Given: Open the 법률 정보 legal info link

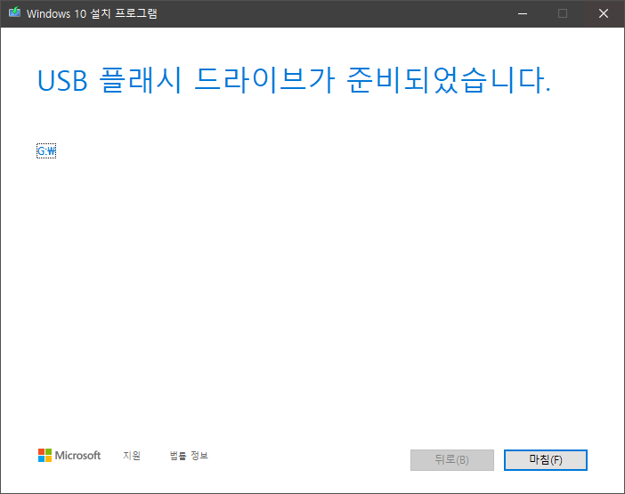Looking at the screenshot, I should pos(189,456).
